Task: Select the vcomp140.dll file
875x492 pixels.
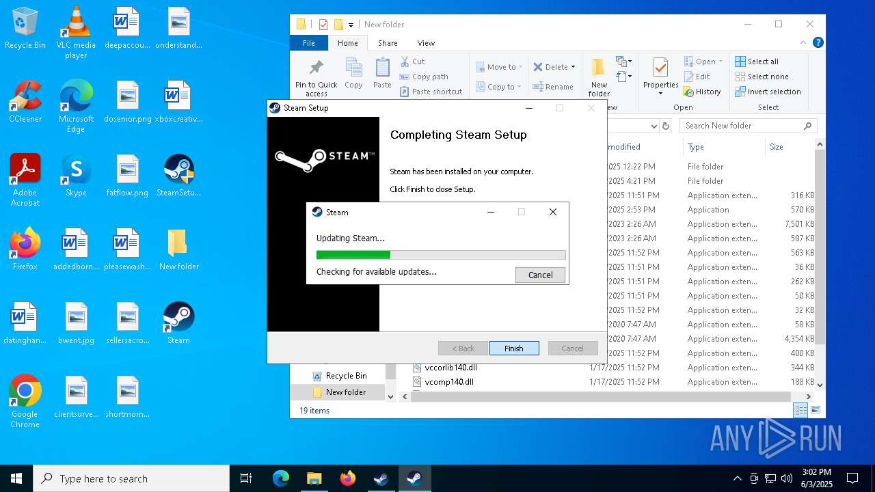Action: (442, 382)
